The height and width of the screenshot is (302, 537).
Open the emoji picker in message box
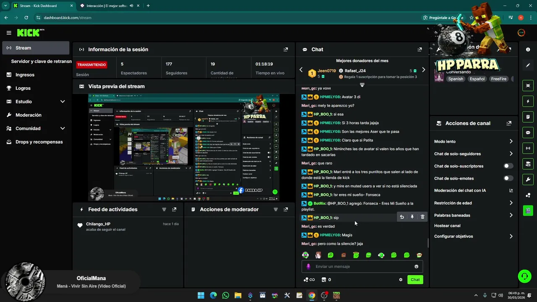[416, 266]
